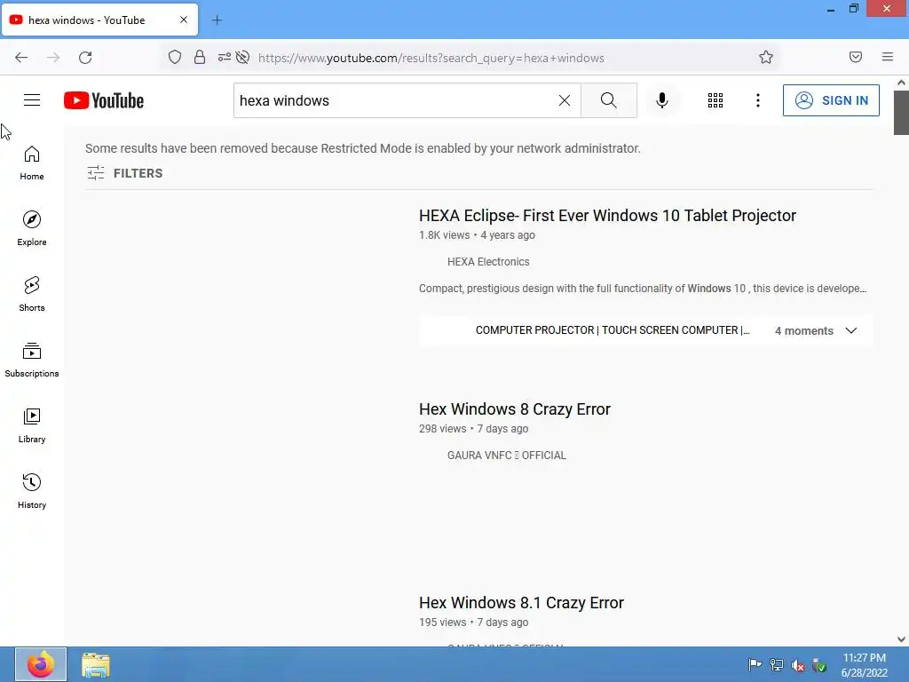Open the search FILTERS panel
The image size is (909, 682).
click(x=124, y=173)
